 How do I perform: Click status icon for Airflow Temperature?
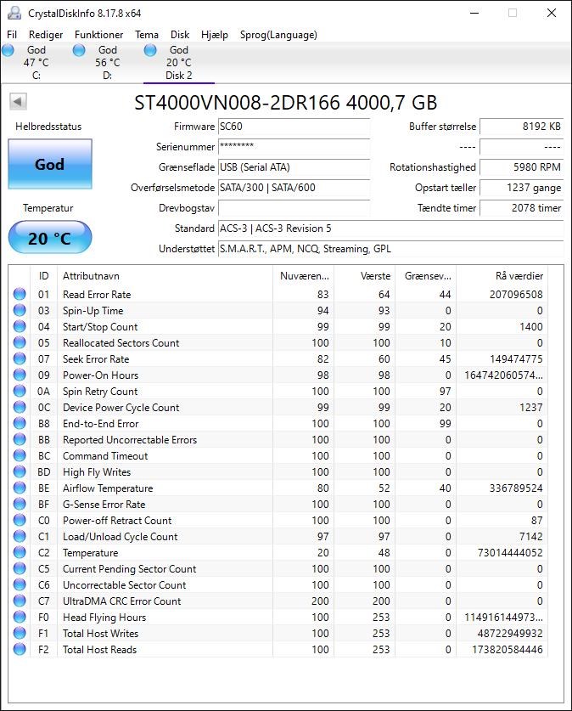20,488
